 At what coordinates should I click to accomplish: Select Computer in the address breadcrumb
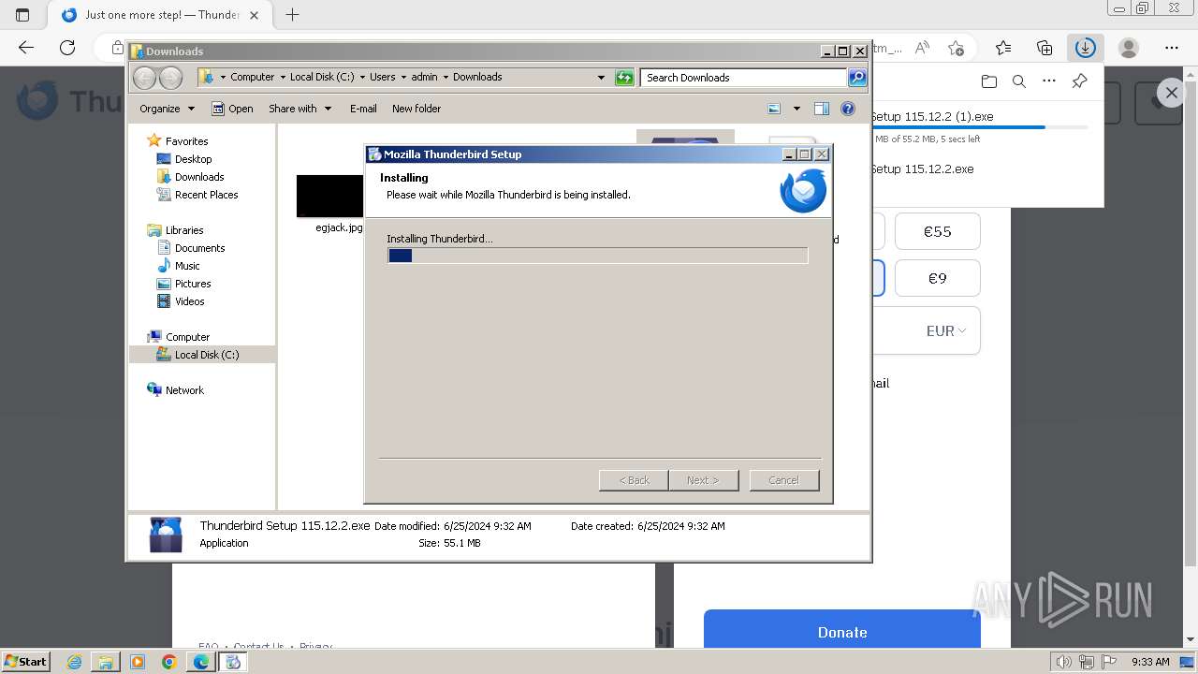click(253, 77)
